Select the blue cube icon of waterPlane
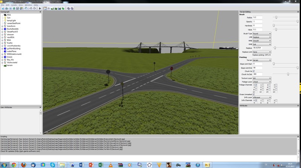 click(x=5, y=51)
